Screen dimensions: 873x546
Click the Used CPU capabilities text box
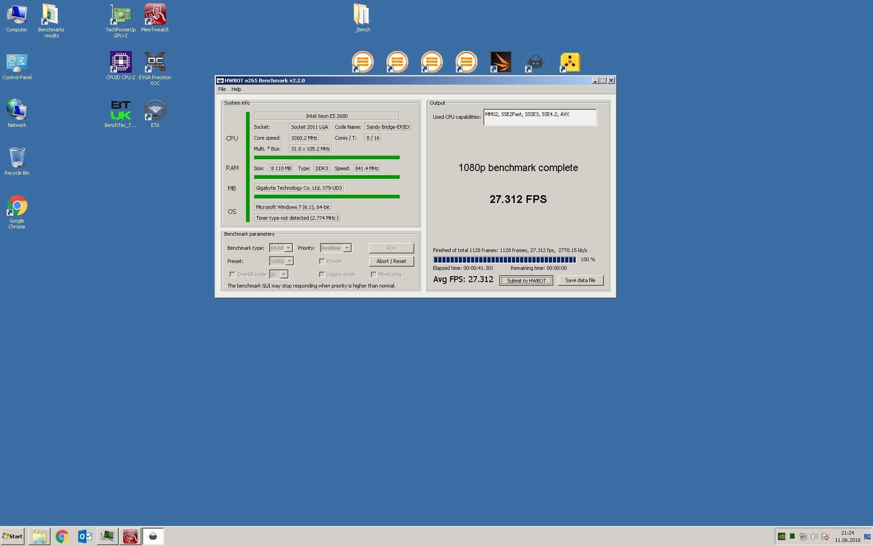(540, 117)
